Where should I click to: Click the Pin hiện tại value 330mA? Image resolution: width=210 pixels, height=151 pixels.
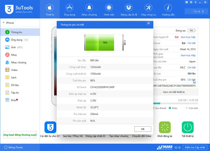click(94, 114)
